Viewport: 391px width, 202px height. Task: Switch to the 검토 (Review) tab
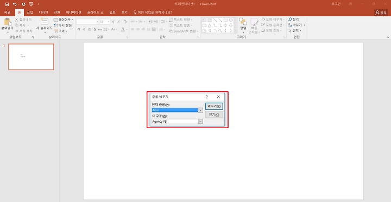(x=112, y=12)
